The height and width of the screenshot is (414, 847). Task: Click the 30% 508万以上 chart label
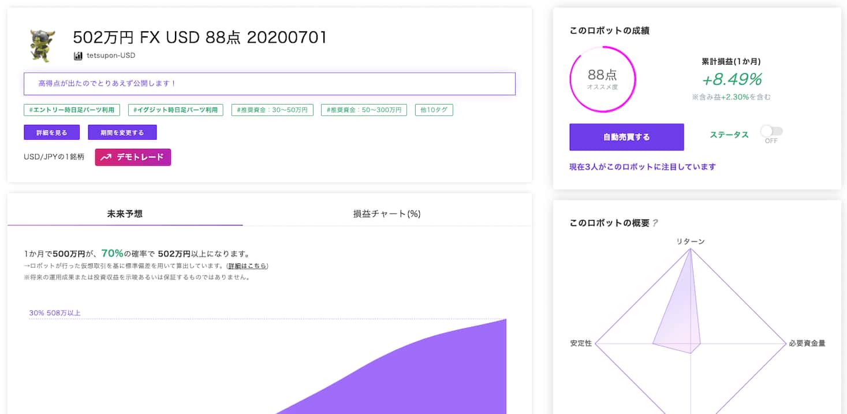click(55, 313)
